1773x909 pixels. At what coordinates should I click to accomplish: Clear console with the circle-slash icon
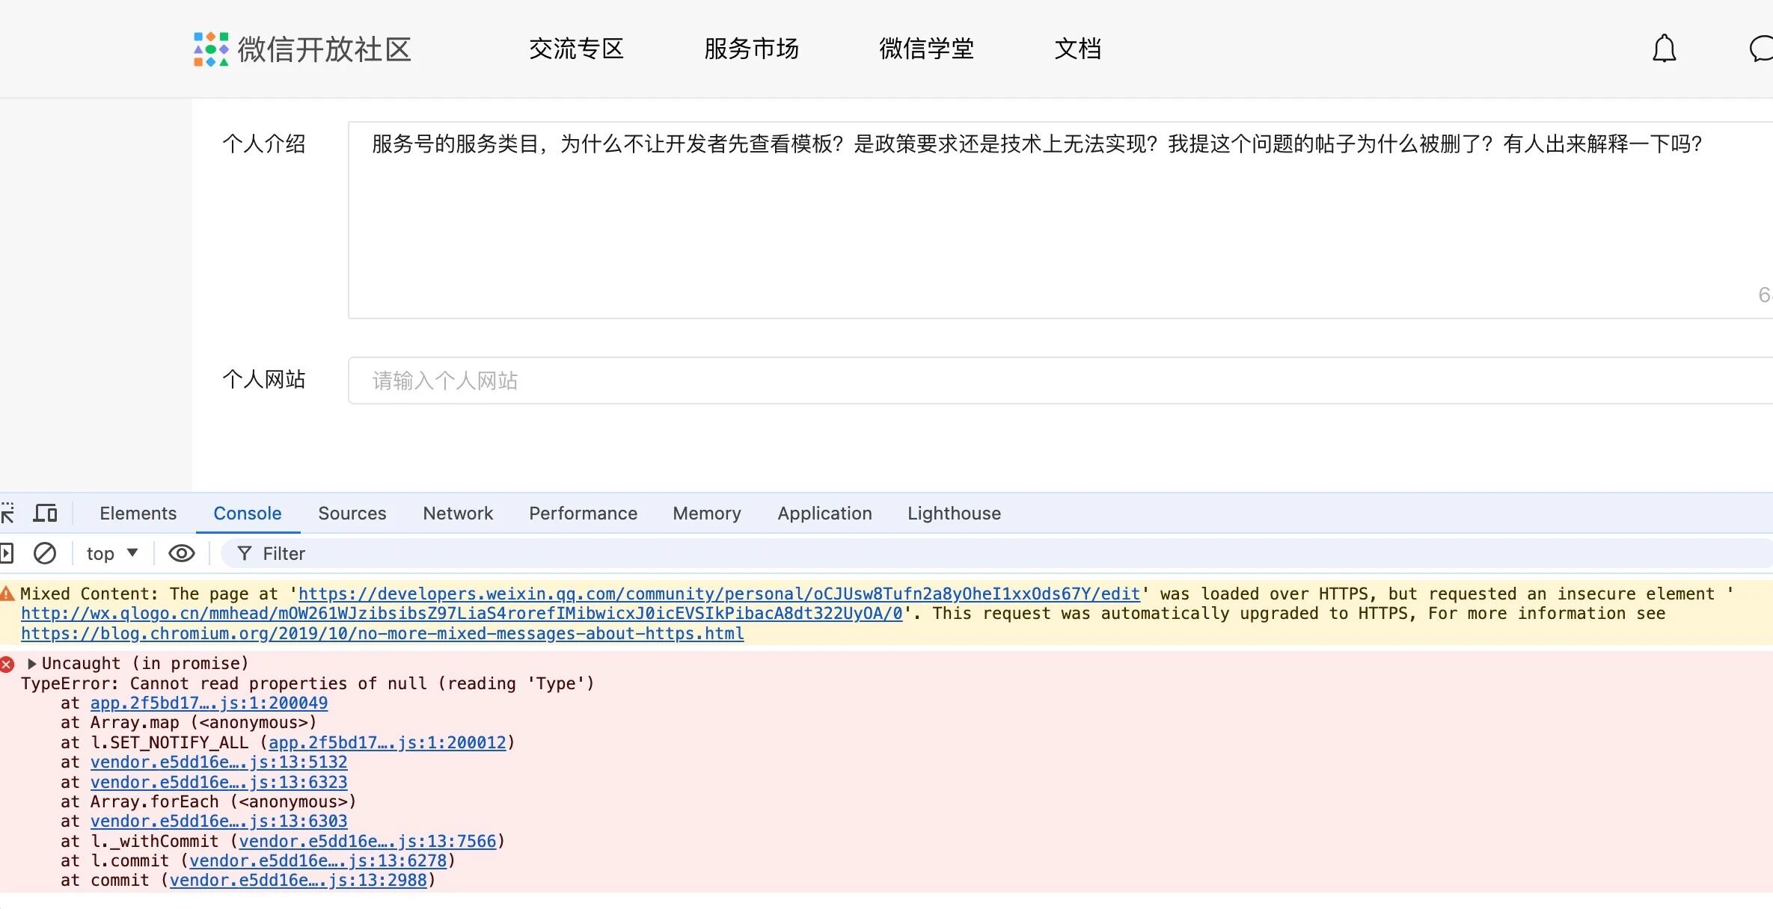[45, 553]
